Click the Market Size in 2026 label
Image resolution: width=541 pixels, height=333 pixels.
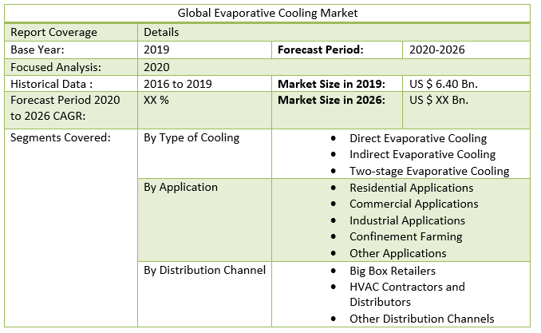coord(331,101)
